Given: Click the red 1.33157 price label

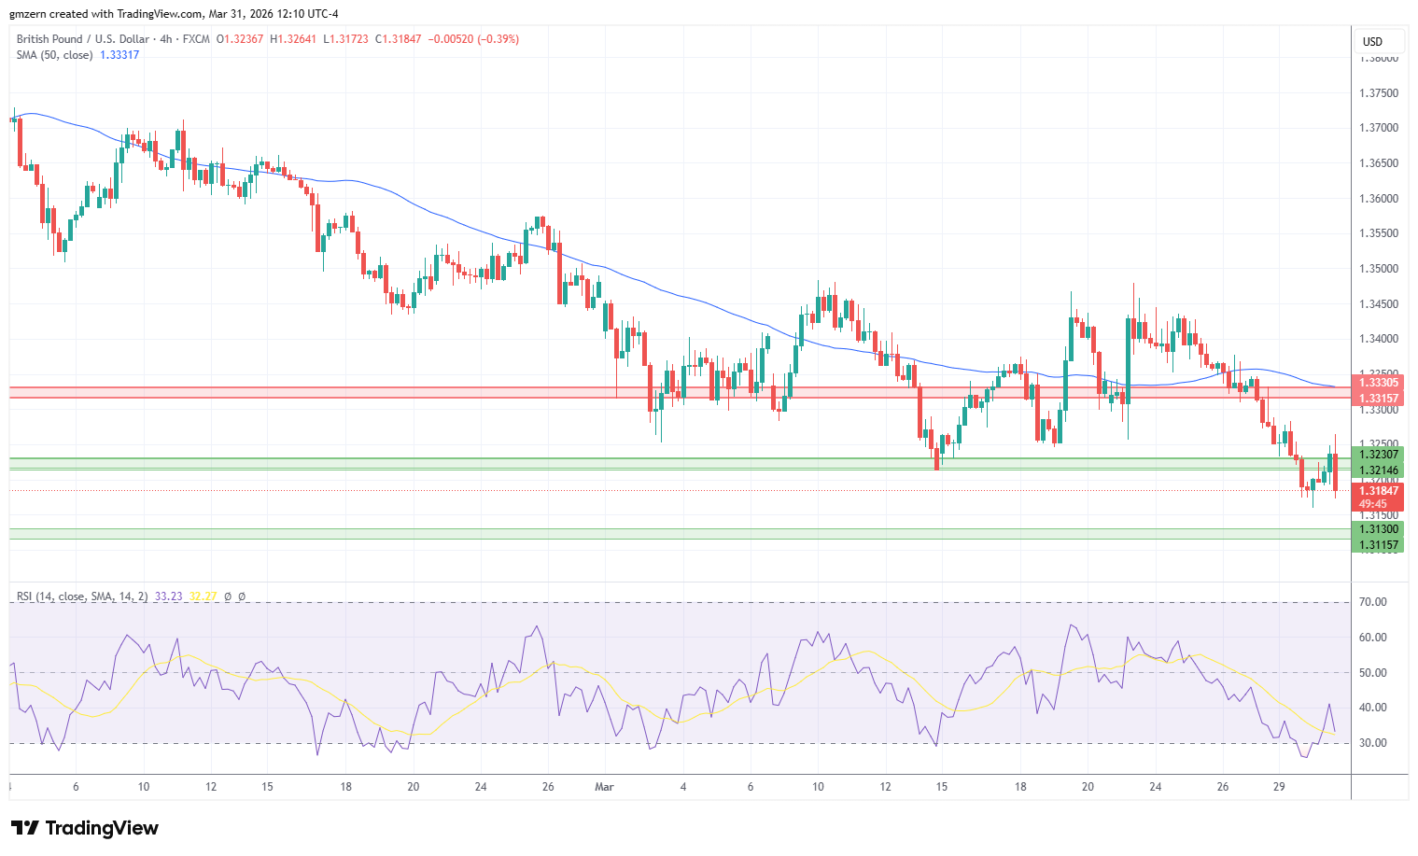Looking at the screenshot, I should (1377, 399).
